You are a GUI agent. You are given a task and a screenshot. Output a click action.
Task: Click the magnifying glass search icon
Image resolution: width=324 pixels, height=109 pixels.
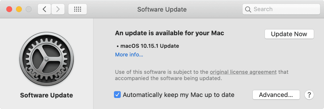coord(248,9)
